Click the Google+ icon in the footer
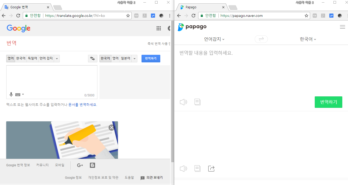 pyautogui.click(x=80, y=165)
